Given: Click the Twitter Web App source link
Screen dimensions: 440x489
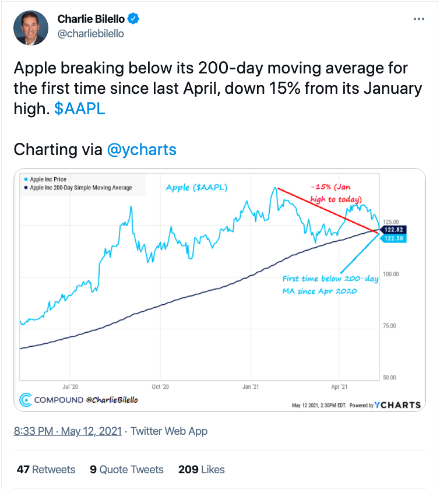Looking at the screenshot, I should [x=169, y=431].
